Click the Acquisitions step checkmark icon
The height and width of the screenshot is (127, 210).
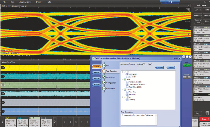tap(104, 77)
